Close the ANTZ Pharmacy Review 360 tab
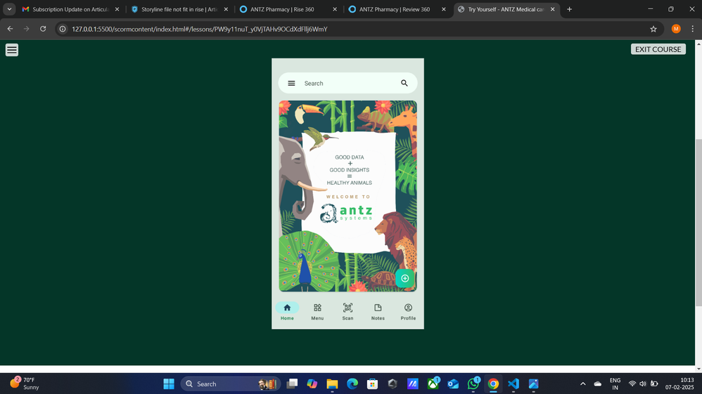The image size is (702, 394). (444, 9)
